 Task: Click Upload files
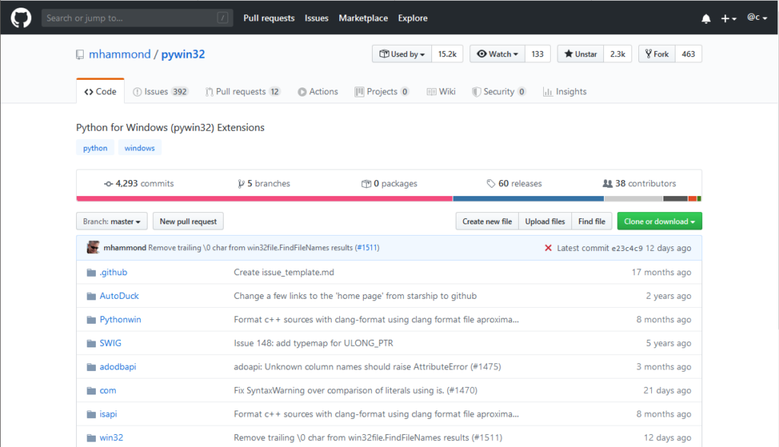tap(545, 221)
